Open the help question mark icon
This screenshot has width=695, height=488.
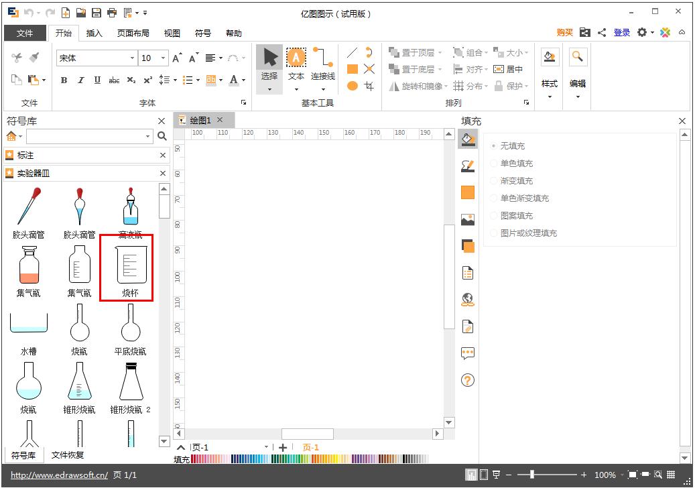click(468, 380)
